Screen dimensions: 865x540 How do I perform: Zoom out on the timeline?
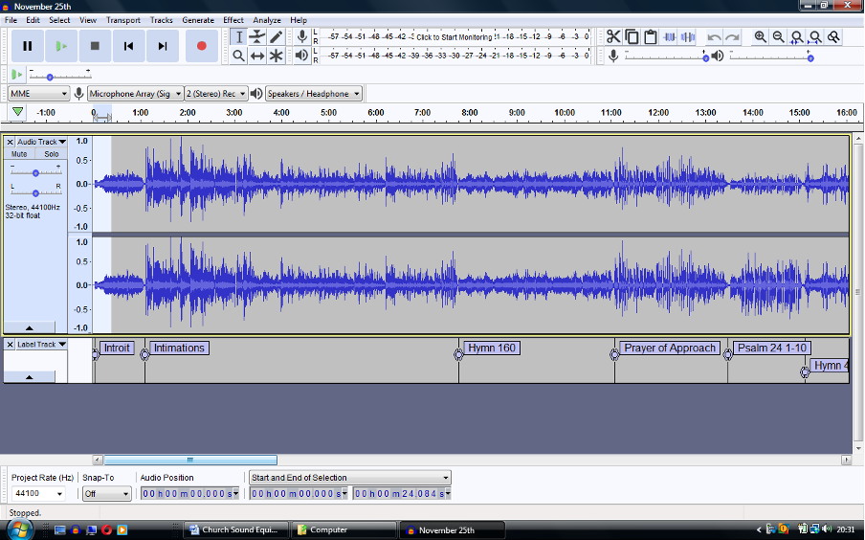pos(778,37)
